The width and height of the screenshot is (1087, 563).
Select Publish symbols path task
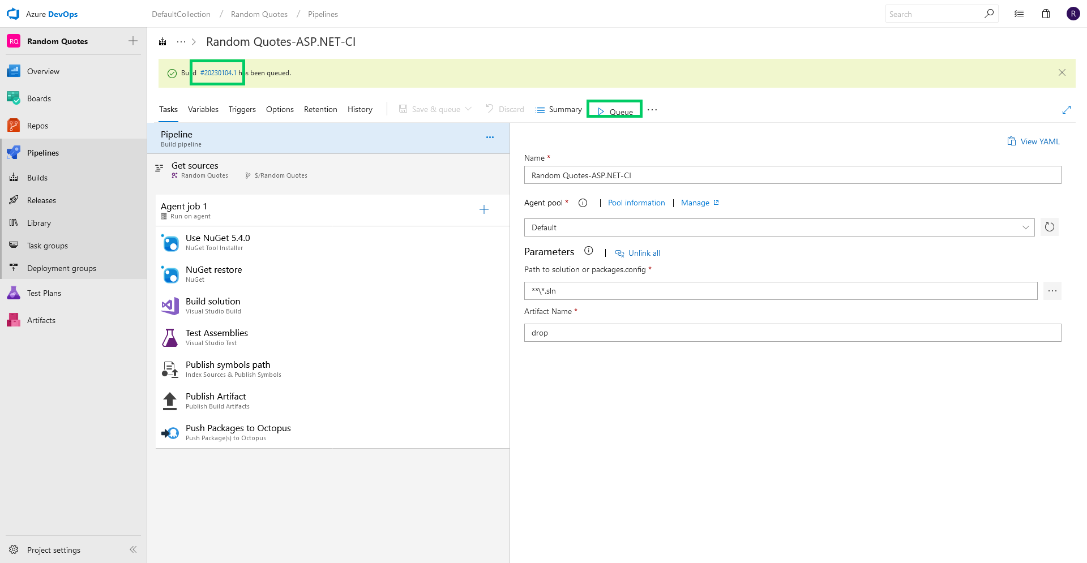332,369
